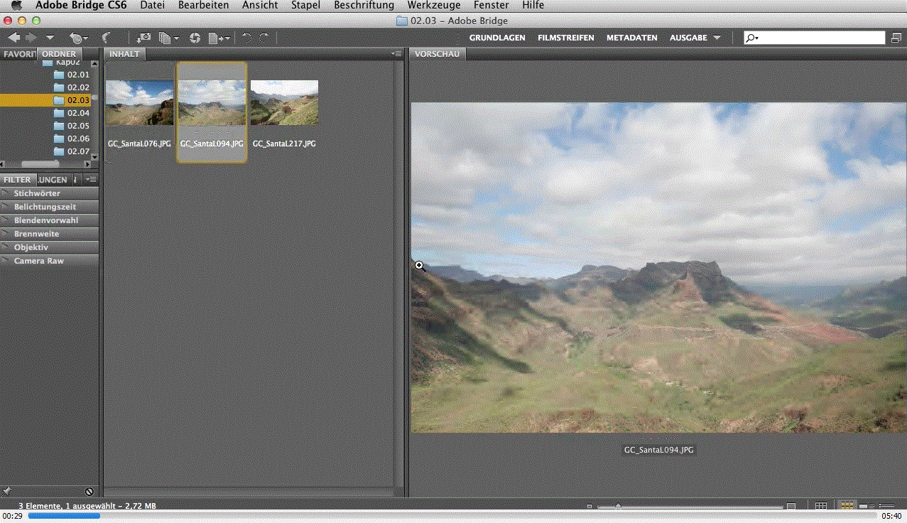Click the boomerang return-to-application icon
Screen dimensions: 907x523
click(106, 38)
